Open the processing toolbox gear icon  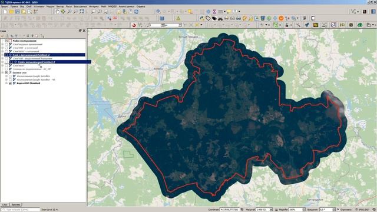pos(208,12)
